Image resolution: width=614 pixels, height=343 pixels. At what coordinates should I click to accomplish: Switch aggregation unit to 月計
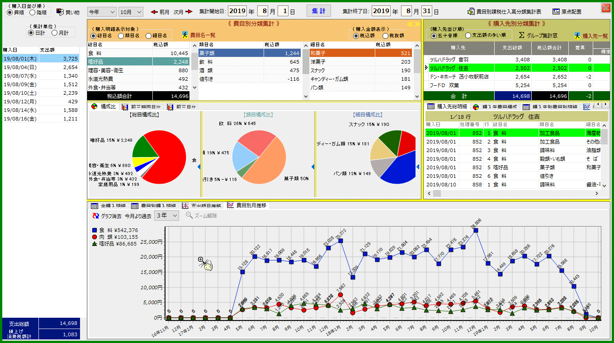[x=55, y=32]
